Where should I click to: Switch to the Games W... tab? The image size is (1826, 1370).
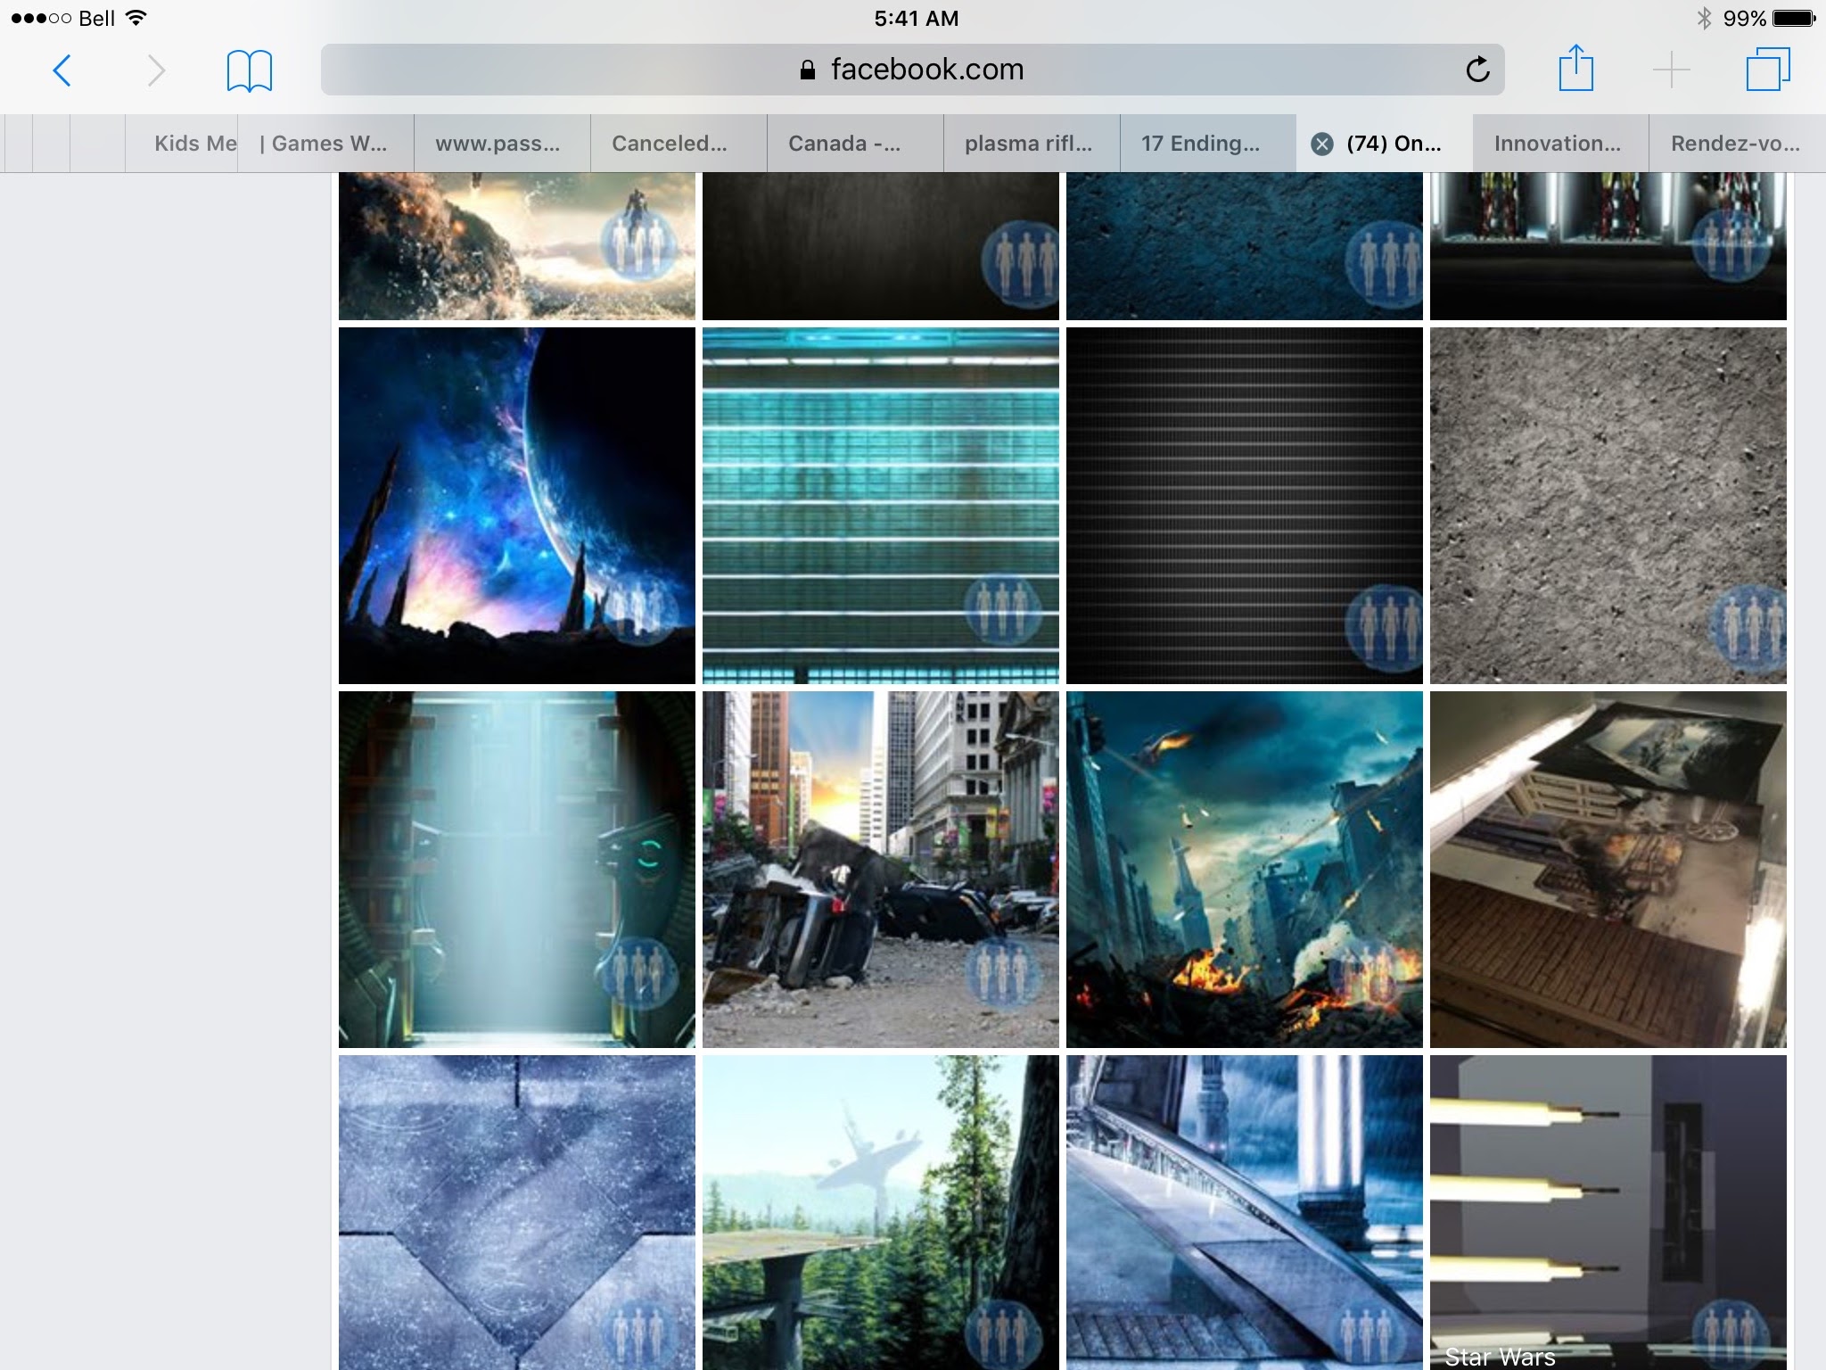(325, 144)
